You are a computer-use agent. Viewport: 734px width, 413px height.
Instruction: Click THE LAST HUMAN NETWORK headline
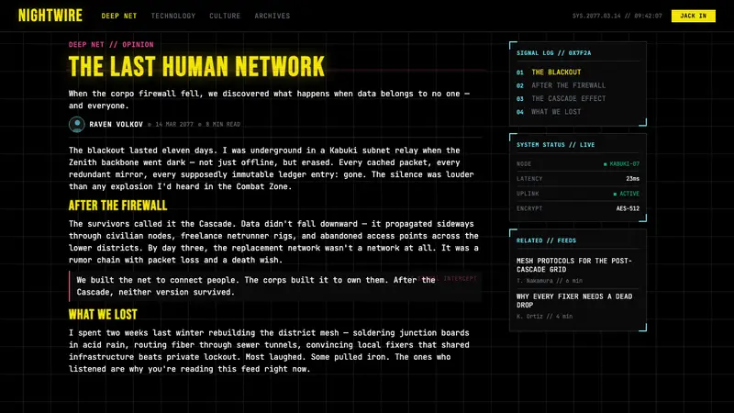tap(196, 66)
